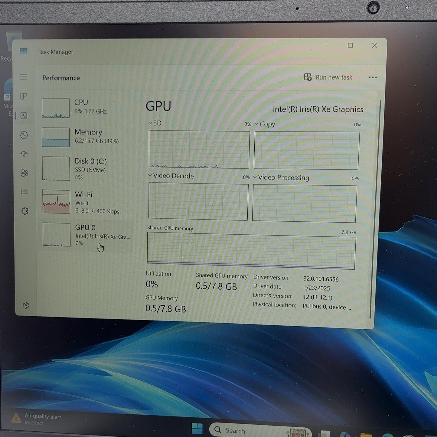Open the Video Decode graph dropdown
437x437 pixels.
coord(171,176)
